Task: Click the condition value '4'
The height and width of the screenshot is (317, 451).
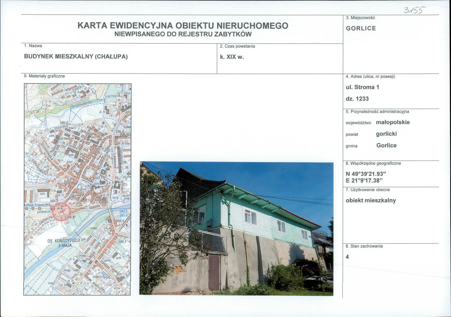Action: click(x=347, y=257)
